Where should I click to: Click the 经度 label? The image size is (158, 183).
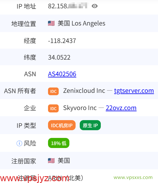(x=30, y=41)
